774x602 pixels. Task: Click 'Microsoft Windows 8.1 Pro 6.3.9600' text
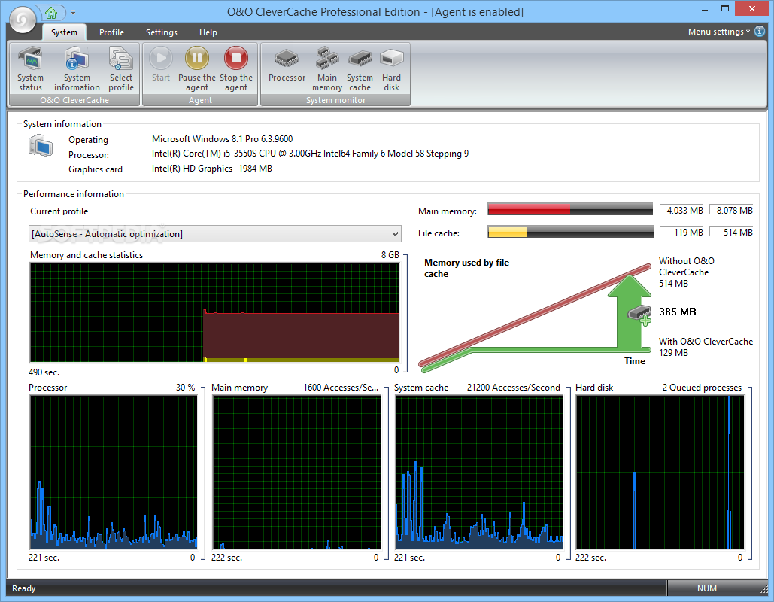222,139
